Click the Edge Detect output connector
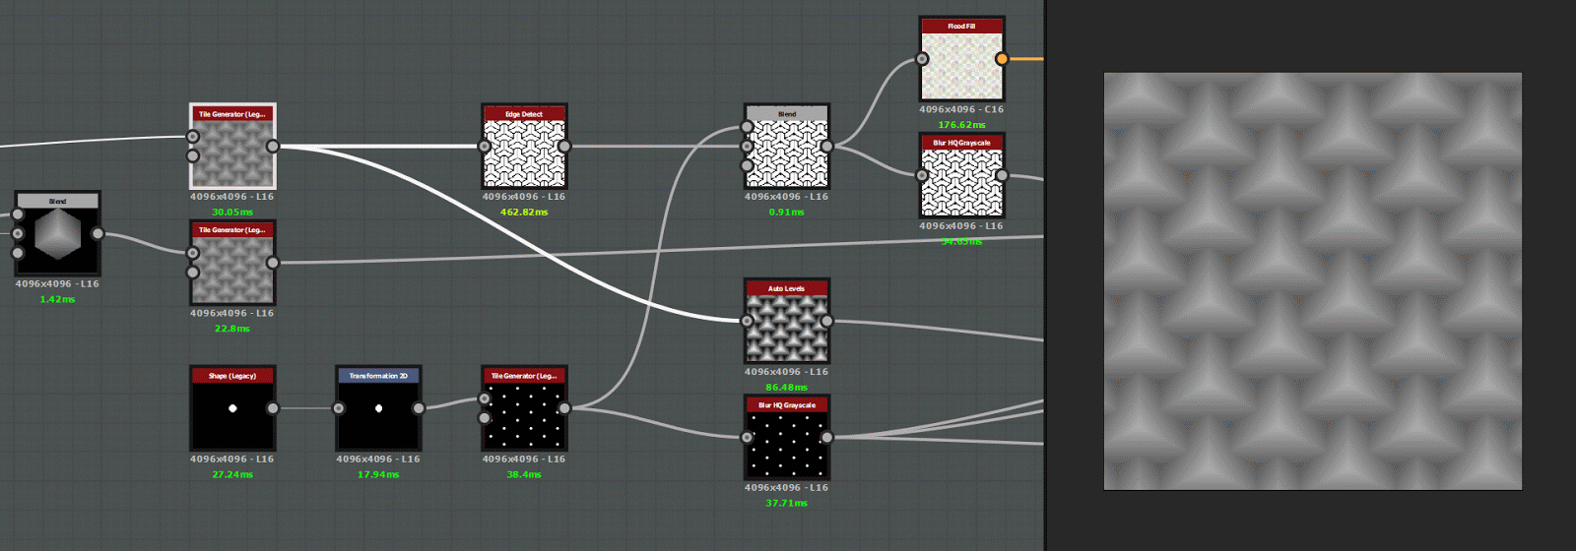The image size is (1576, 551). [x=564, y=147]
